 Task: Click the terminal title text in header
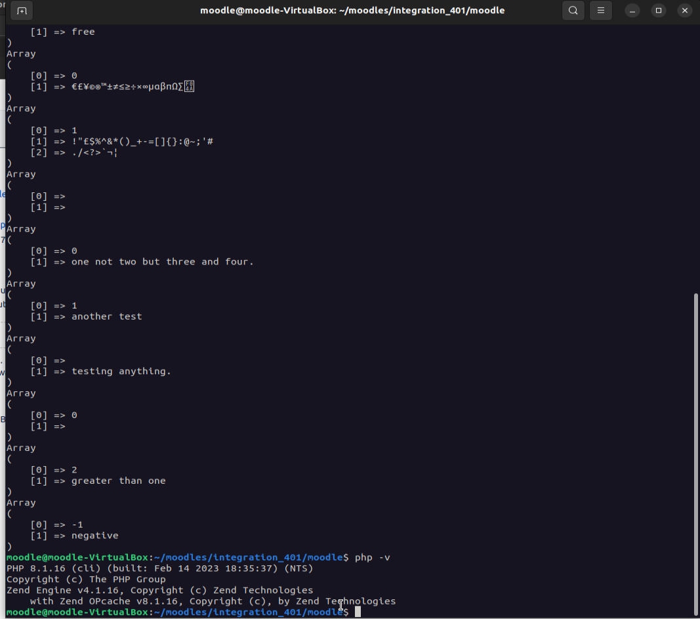point(352,11)
